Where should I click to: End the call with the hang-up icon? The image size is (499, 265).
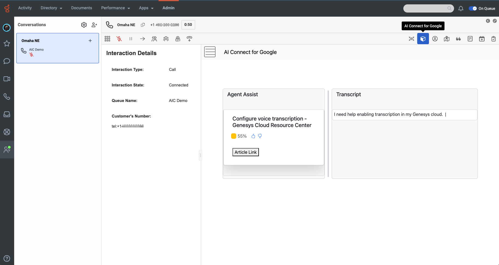tap(189, 39)
